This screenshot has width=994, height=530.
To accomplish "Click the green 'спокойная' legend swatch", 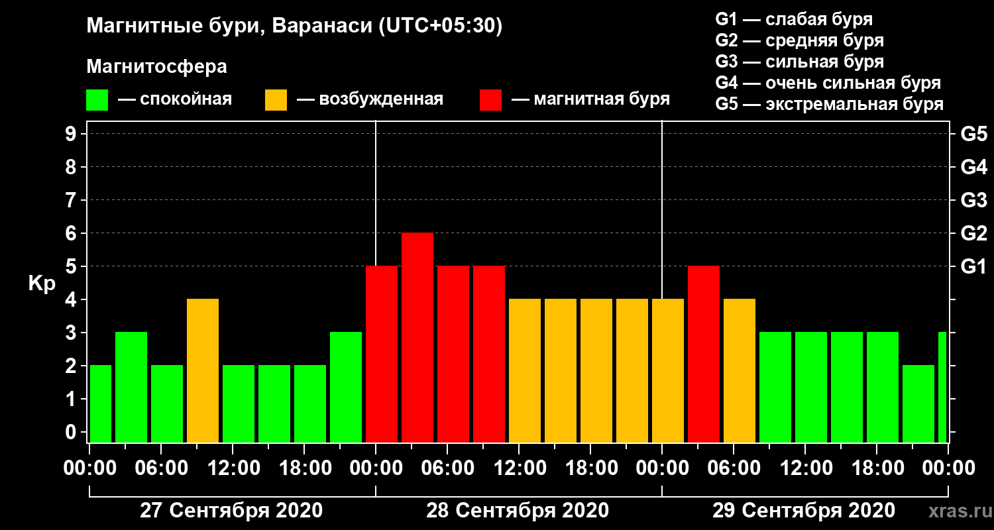I will [x=97, y=100].
